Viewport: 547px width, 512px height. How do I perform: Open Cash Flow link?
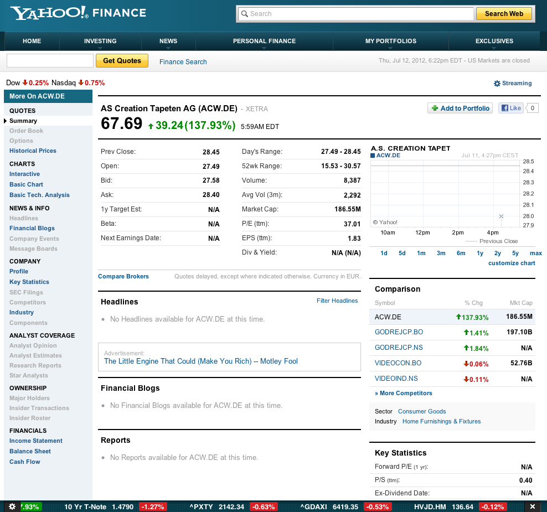click(x=25, y=462)
